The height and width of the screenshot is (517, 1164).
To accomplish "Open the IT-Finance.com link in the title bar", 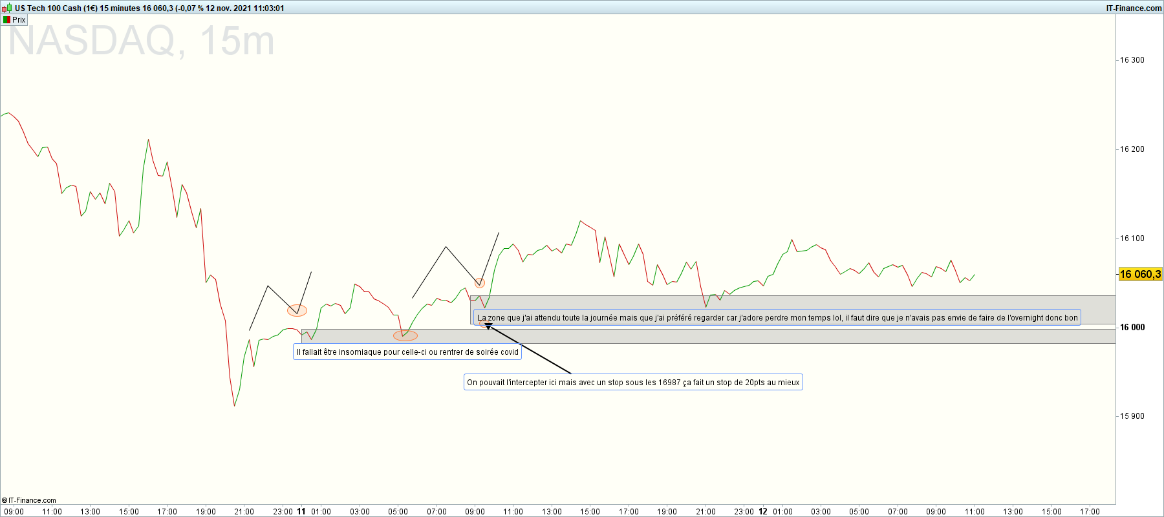I will point(1134,8).
